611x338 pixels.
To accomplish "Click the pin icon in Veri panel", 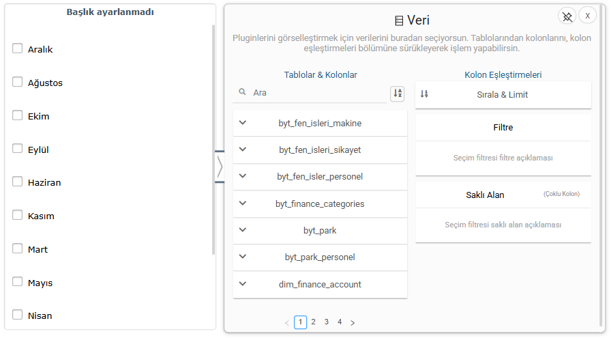I will [567, 16].
